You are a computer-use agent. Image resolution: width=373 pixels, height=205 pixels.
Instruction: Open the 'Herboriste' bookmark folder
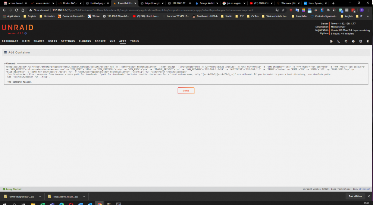point(47,16)
